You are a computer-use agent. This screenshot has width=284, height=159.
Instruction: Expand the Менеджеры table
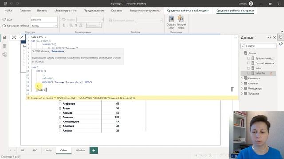242,88
